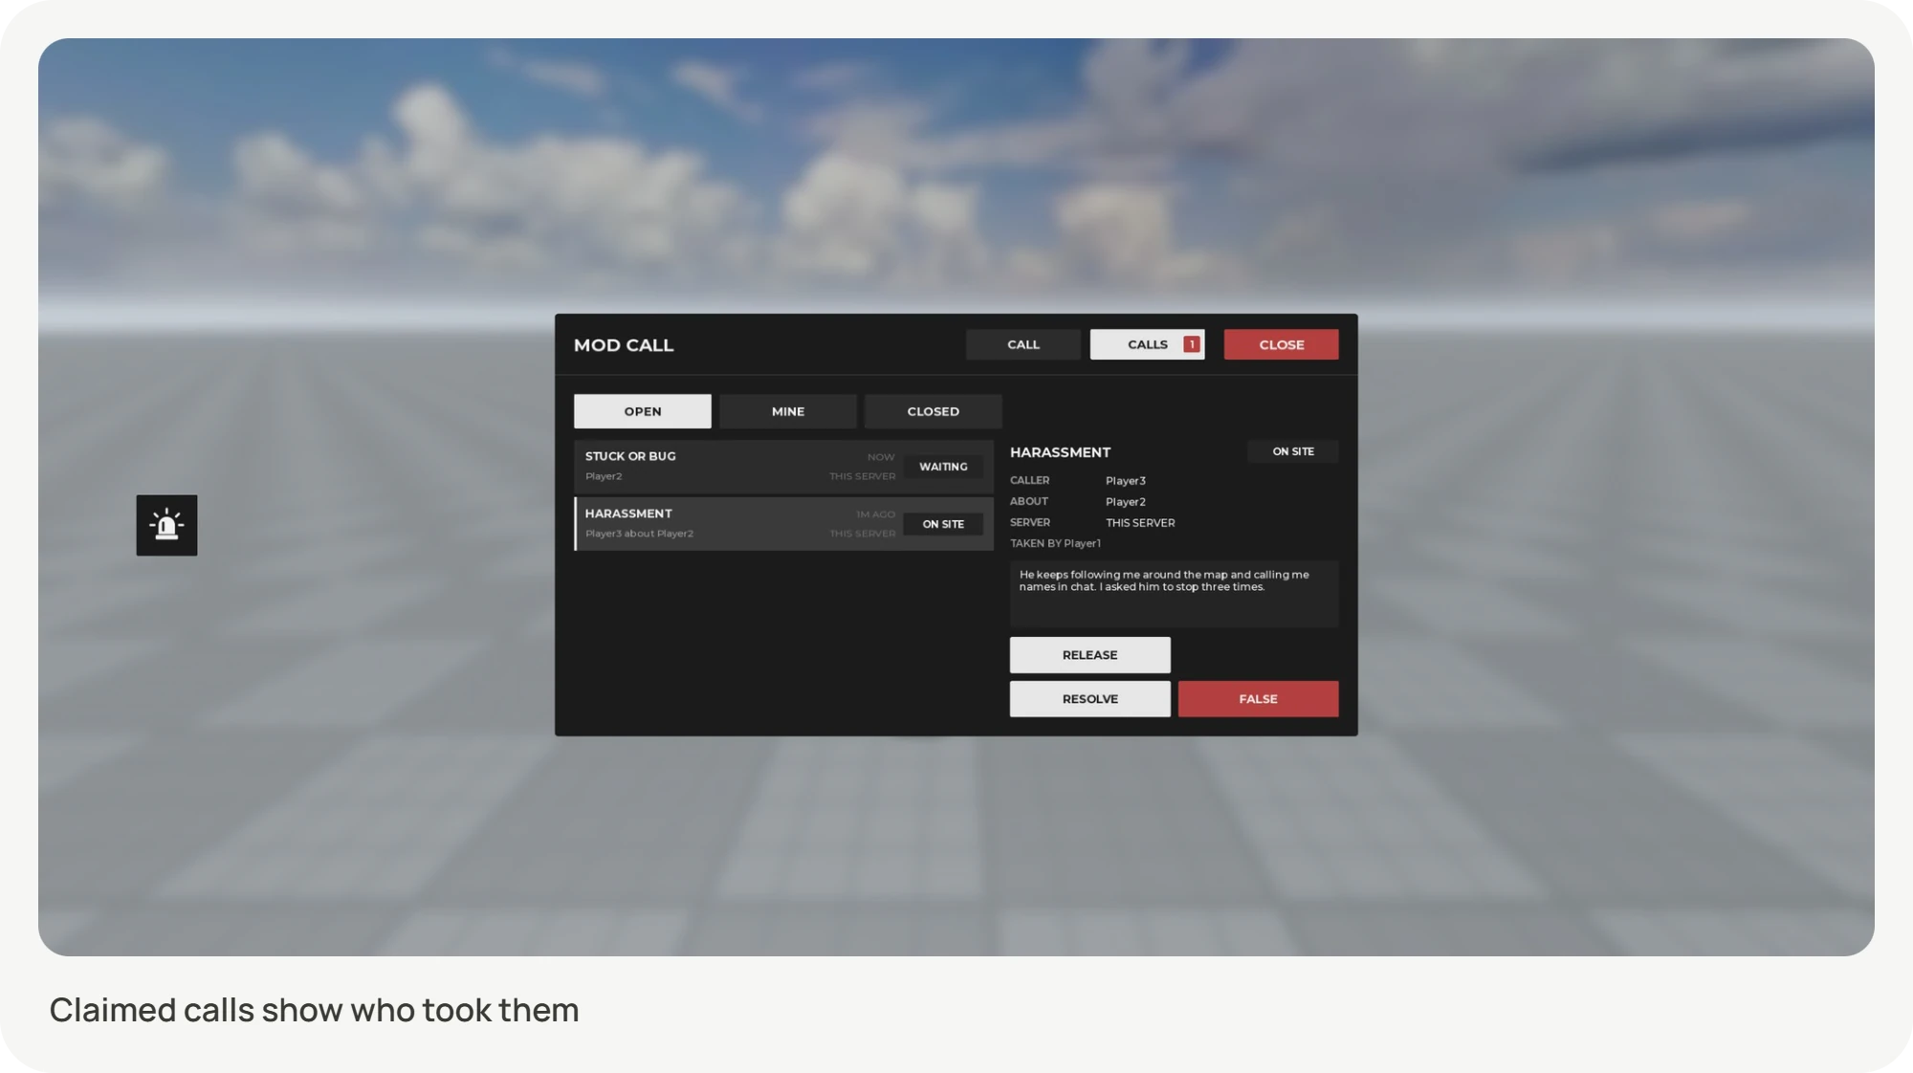Click the caller name Player3
The width and height of the screenshot is (1913, 1073).
pyautogui.click(x=1126, y=481)
